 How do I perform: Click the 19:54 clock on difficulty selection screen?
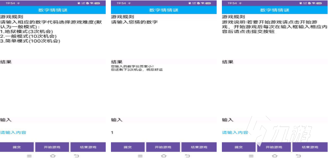point(10,3)
